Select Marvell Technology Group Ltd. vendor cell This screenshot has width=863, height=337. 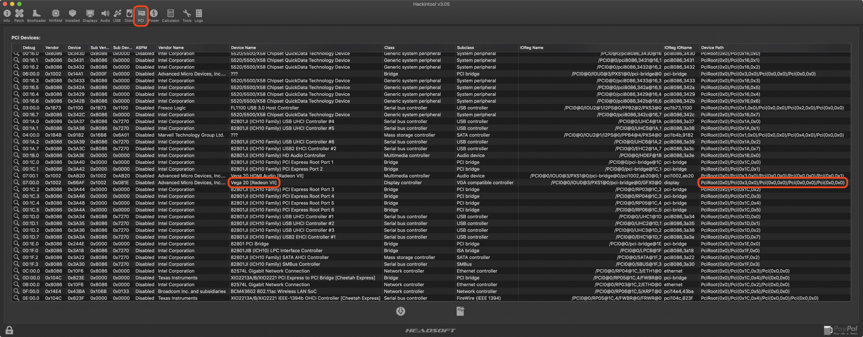tap(191, 135)
